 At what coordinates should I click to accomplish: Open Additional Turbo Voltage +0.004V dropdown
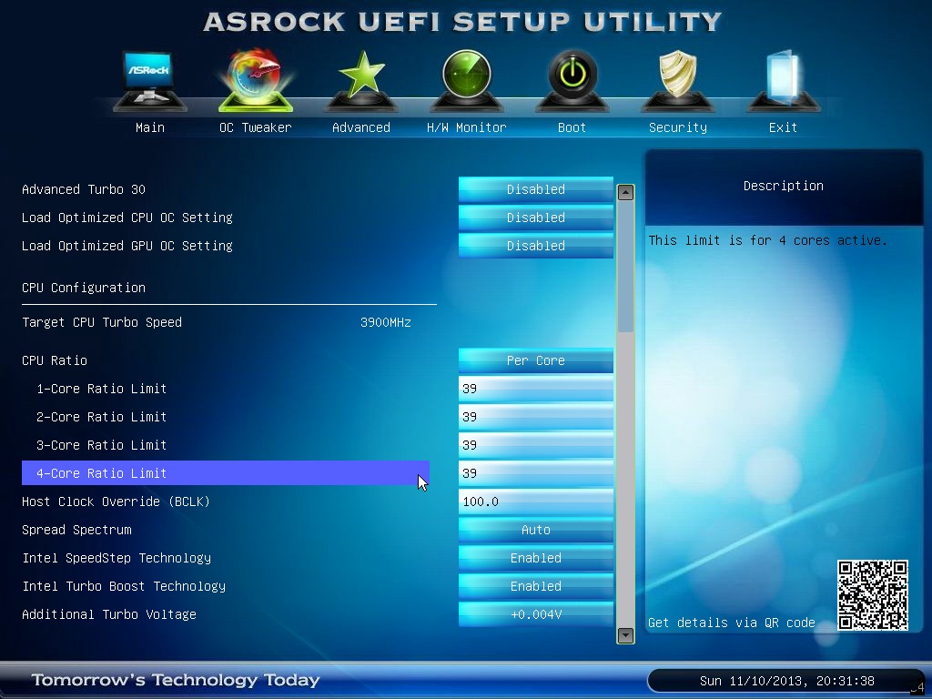[535, 614]
